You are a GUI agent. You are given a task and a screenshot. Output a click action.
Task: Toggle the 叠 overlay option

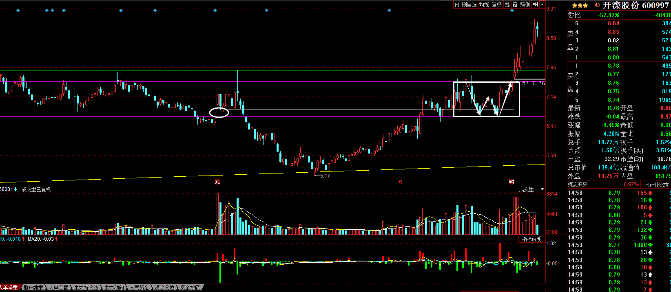click(x=507, y=4)
